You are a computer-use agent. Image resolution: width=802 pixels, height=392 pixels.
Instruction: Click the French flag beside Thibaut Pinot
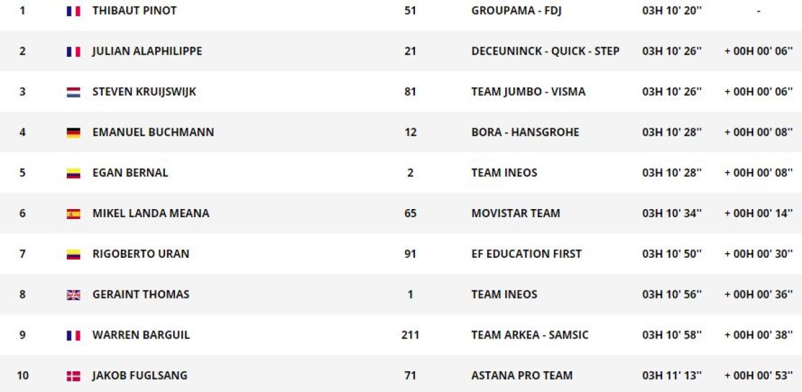[x=74, y=11]
